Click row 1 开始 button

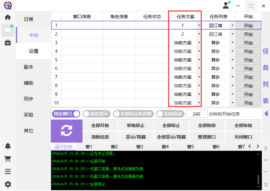click(248, 25)
